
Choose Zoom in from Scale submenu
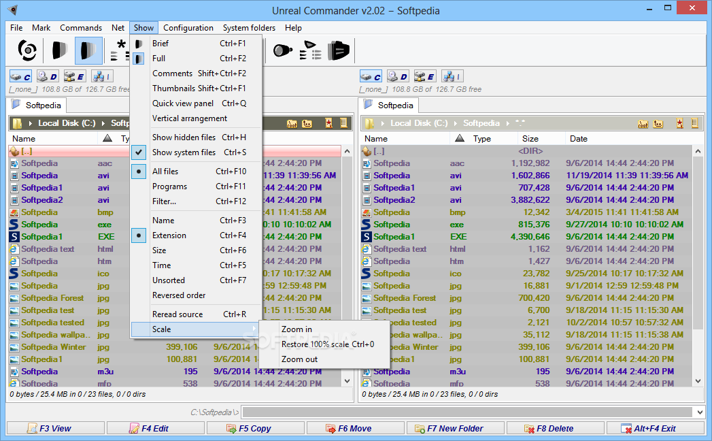(x=324, y=329)
